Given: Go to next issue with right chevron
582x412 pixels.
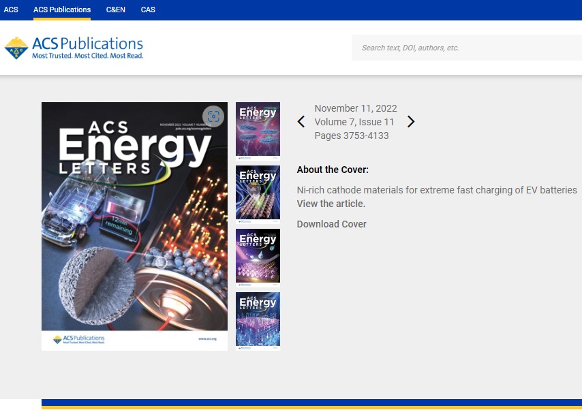Looking at the screenshot, I should (x=410, y=122).
